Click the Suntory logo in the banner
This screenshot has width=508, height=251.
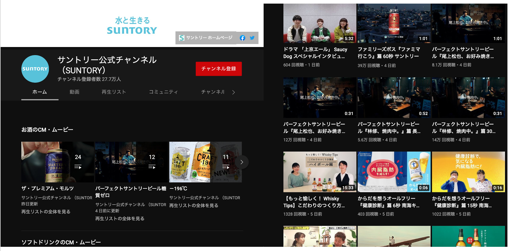132,26
